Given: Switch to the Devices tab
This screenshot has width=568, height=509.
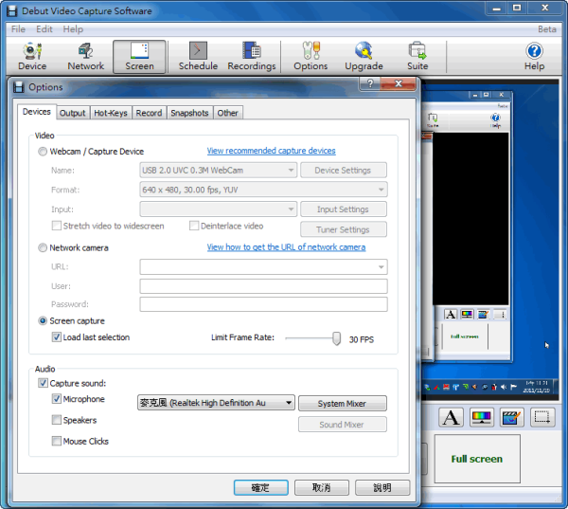Looking at the screenshot, I should click(x=37, y=112).
